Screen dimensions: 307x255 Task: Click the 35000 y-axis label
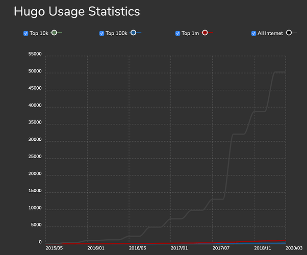coord(35,122)
